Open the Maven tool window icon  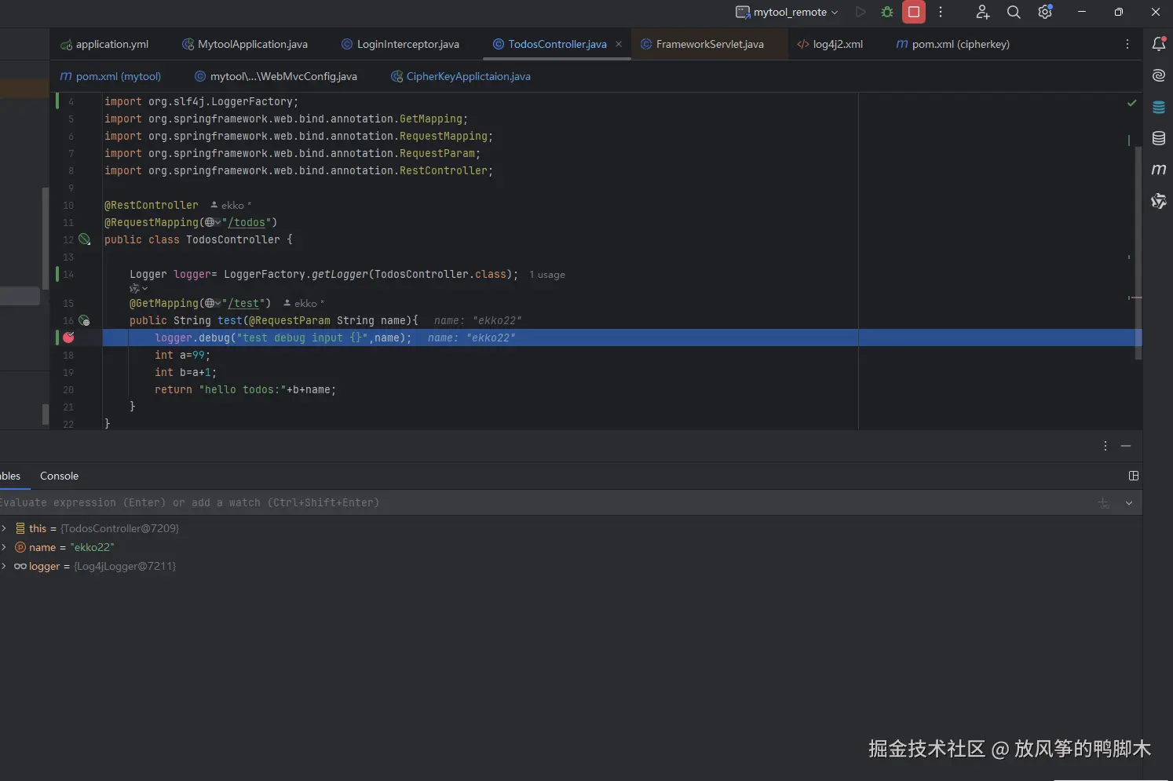coord(1159,170)
